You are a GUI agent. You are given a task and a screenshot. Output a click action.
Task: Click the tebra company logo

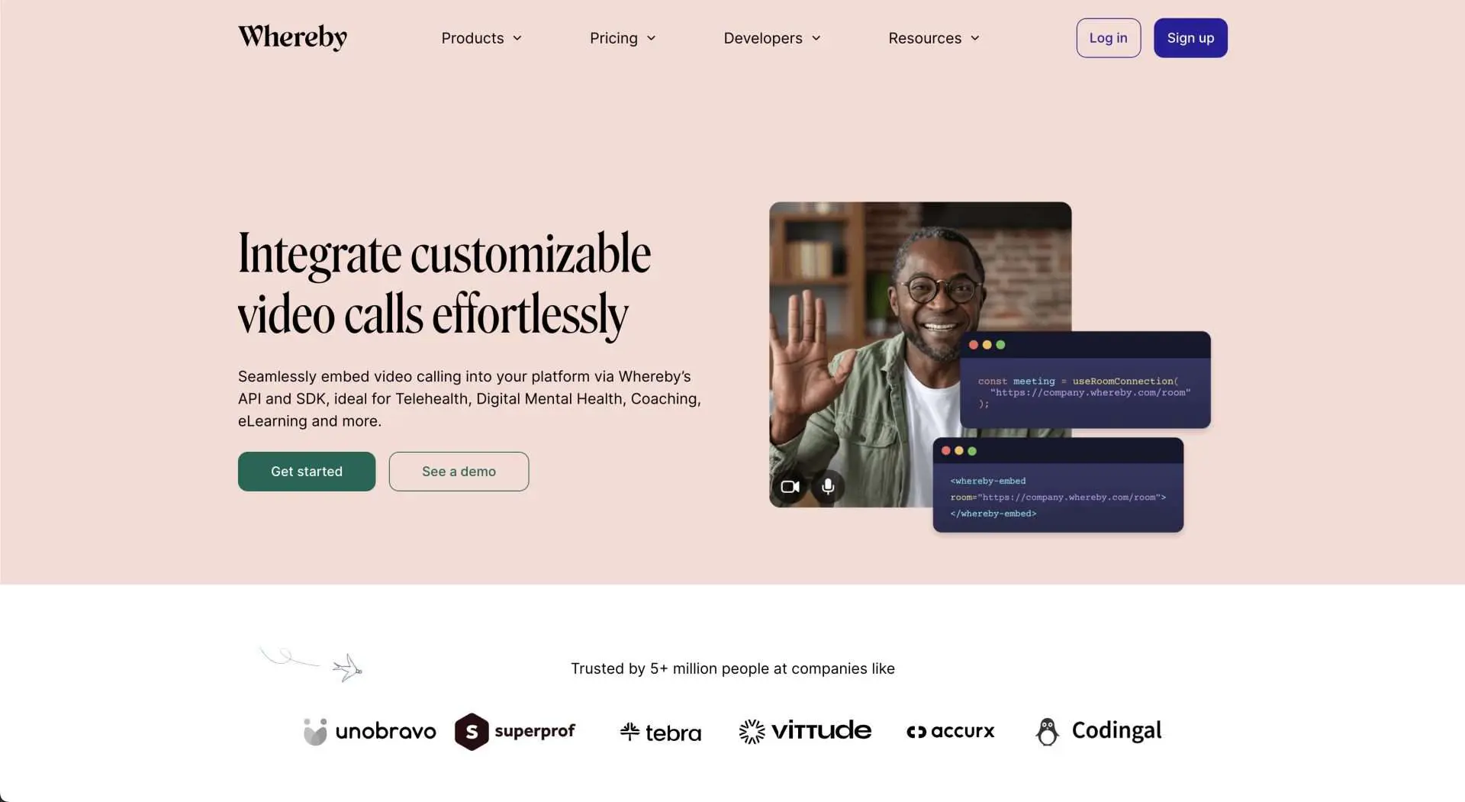661,733
